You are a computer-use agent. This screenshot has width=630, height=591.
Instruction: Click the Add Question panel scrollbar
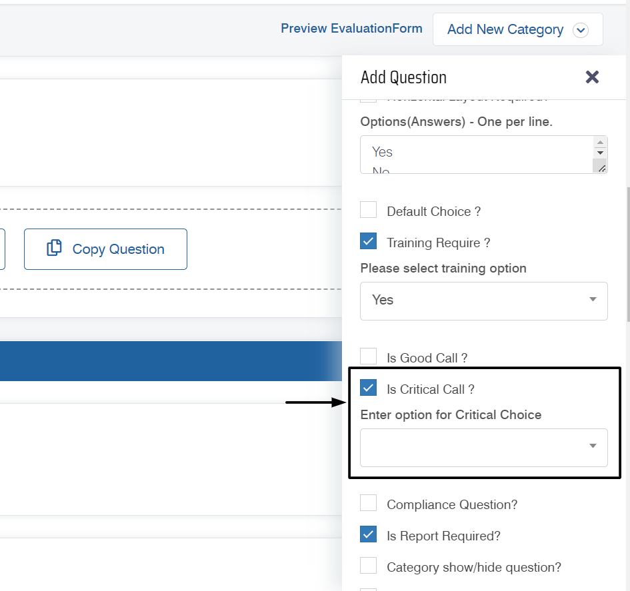pos(627,255)
